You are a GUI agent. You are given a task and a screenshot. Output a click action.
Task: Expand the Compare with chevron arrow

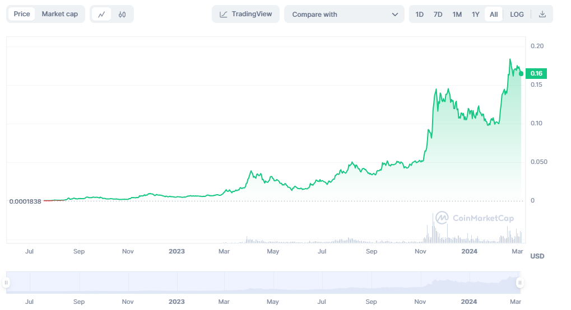pyautogui.click(x=395, y=15)
